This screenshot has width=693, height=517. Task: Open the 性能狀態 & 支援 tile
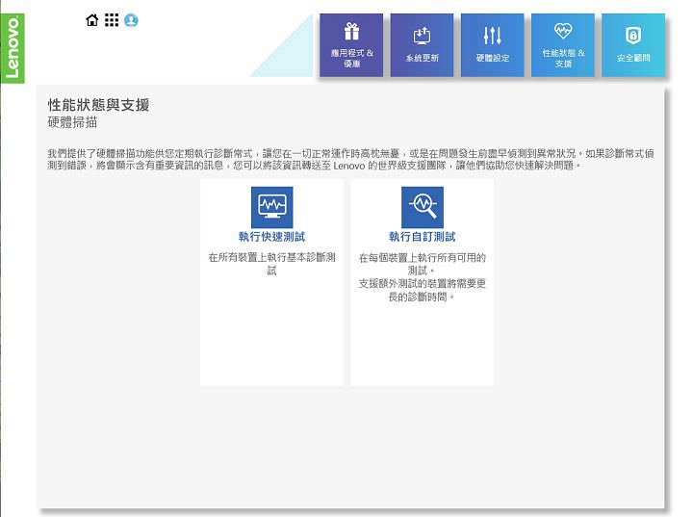(563, 45)
